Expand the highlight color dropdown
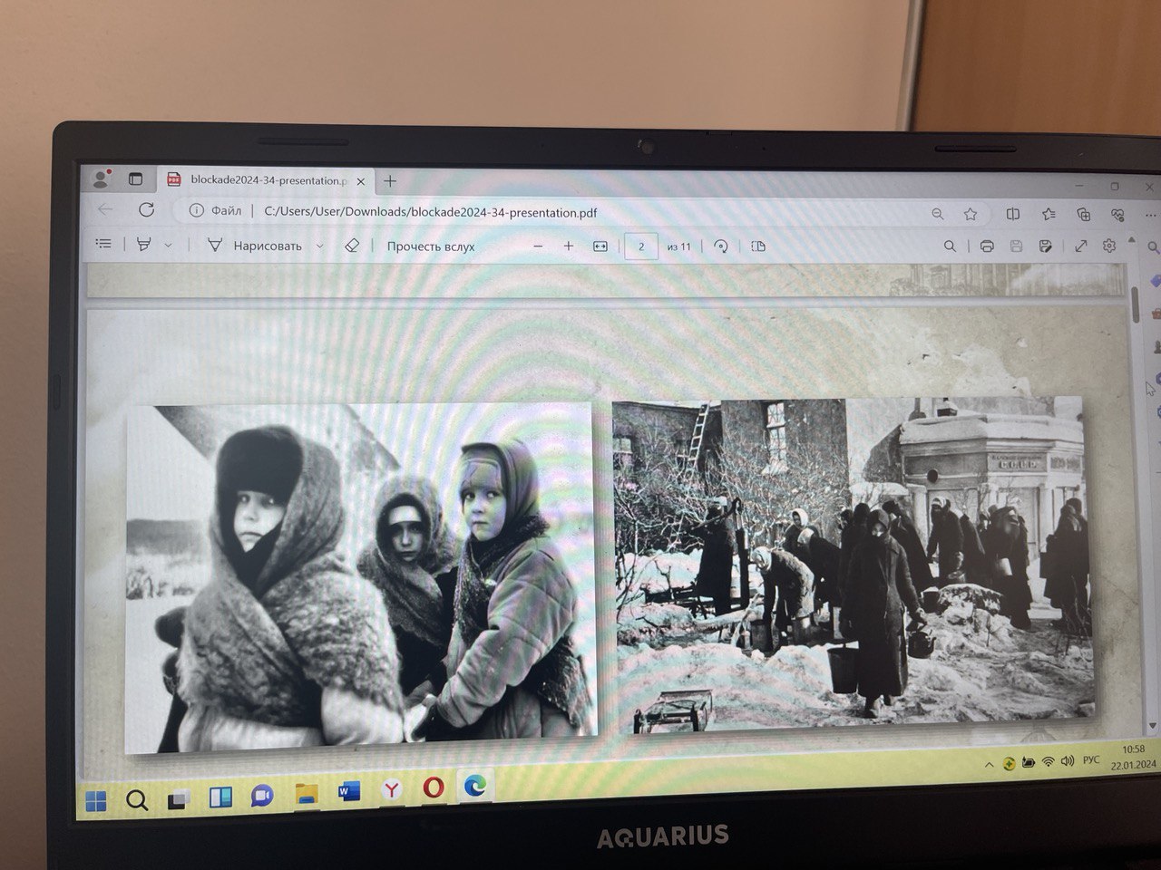1161x870 pixels. coord(168,245)
